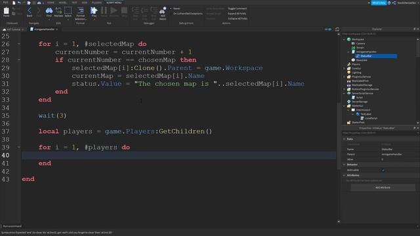The image size is (420, 236).
Task: Collapse the TextLabel tree node
Action: 353,114
